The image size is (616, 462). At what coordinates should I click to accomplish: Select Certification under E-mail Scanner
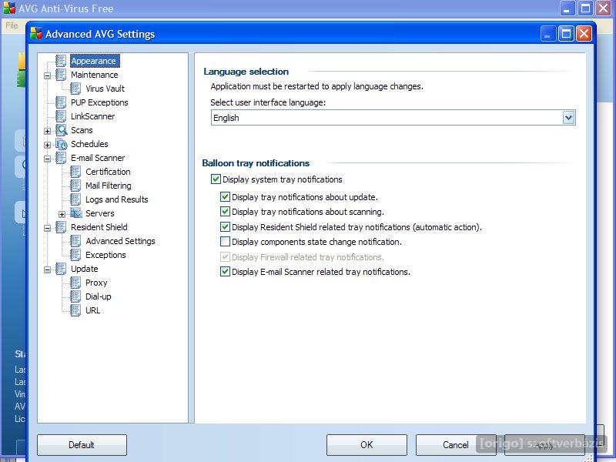[108, 172]
